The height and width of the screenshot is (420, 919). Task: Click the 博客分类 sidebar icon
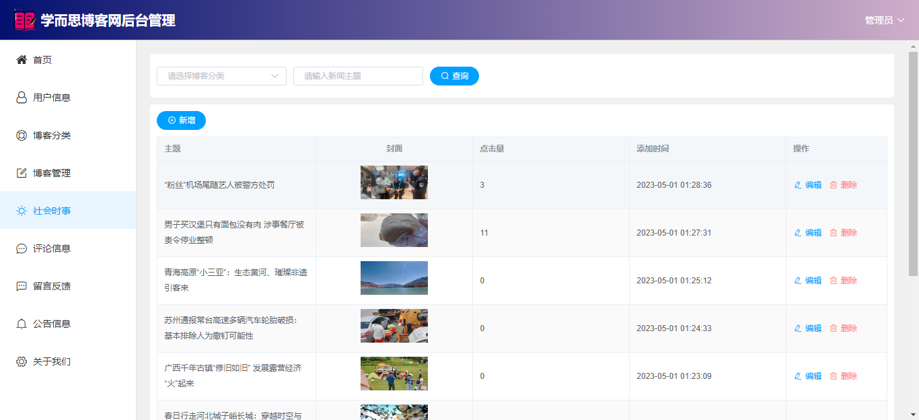(x=22, y=135)
